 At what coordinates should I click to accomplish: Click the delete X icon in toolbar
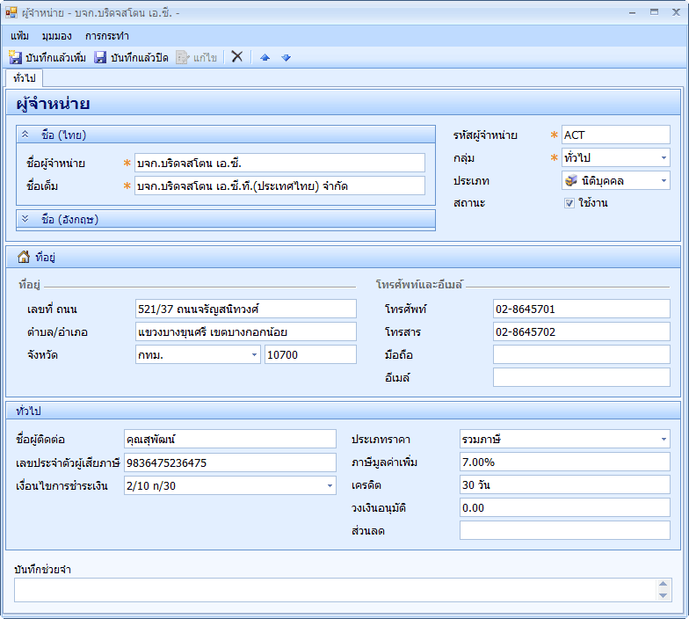click(x=236, y=57)
